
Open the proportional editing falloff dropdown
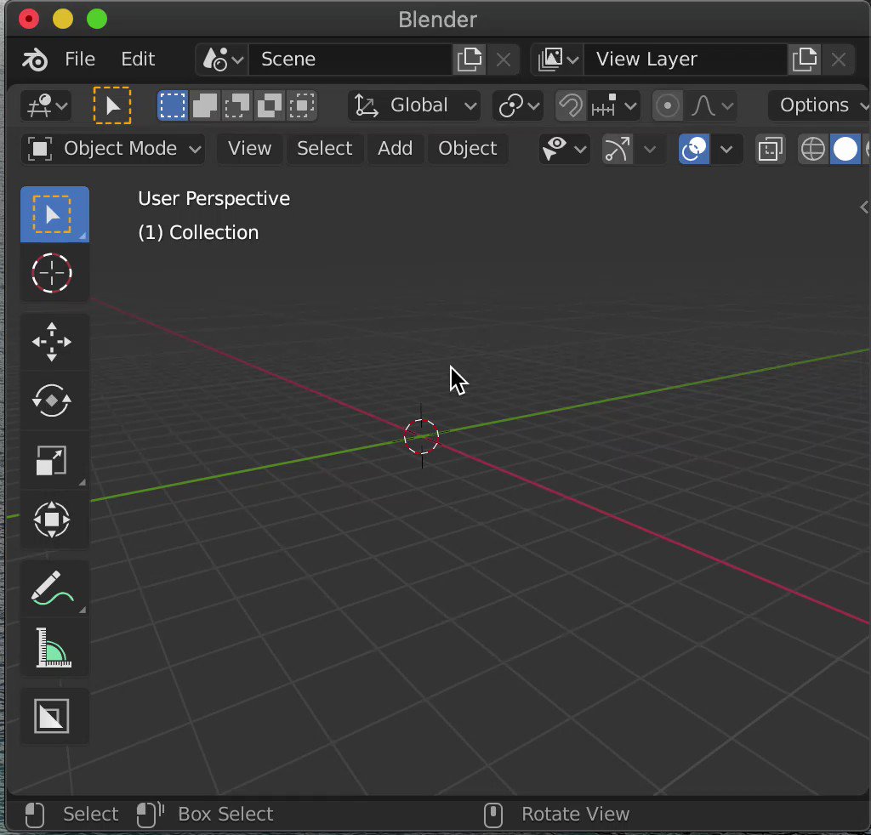(711, 105)
